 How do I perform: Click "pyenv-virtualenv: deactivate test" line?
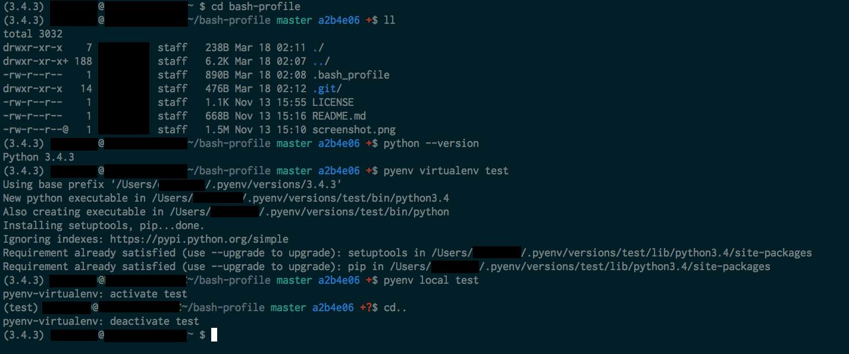tap(101, 321)
